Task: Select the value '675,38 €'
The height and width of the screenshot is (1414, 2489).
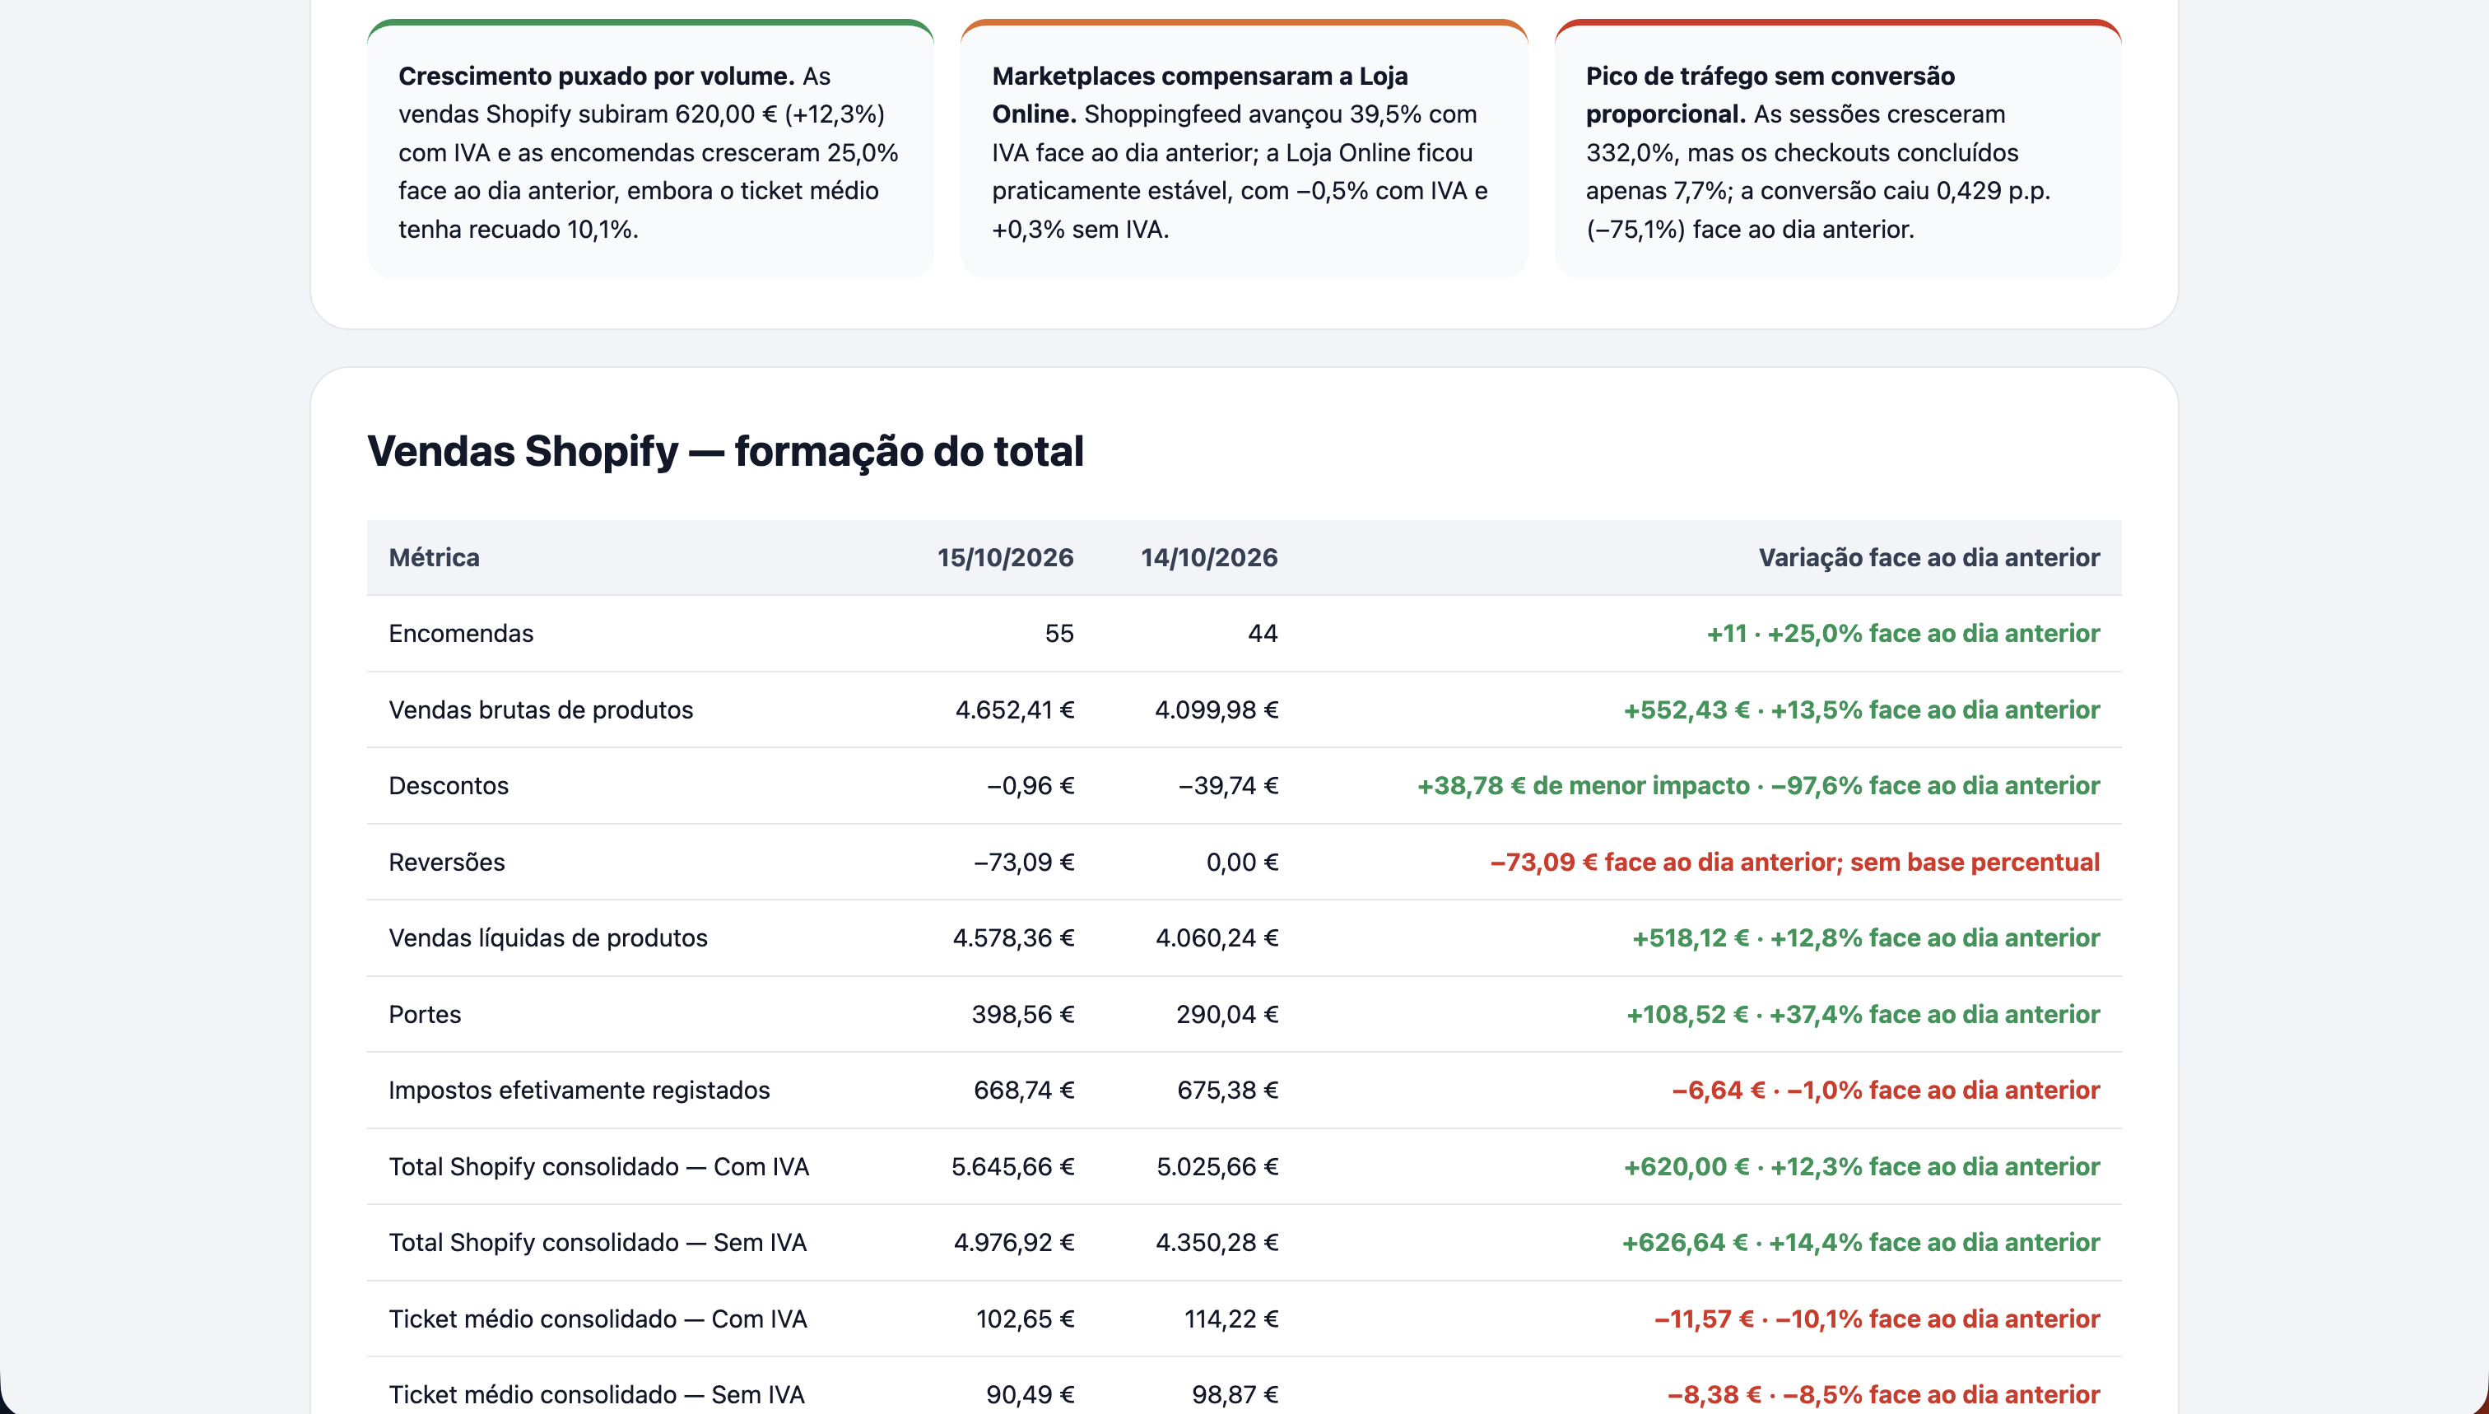Action: pos(1227,1091)
